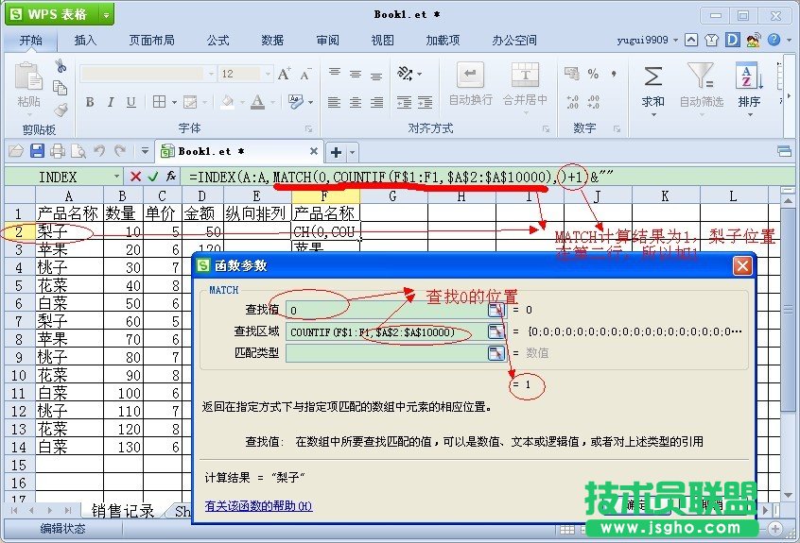Confirm formula entry with green check
This screenshot has height=543, width=800.
pos(152,177)
